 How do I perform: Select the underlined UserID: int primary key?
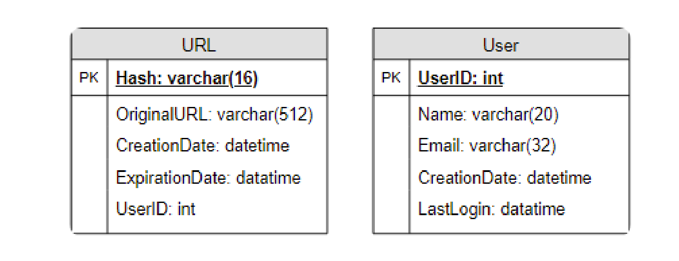[x=460, y=79]
